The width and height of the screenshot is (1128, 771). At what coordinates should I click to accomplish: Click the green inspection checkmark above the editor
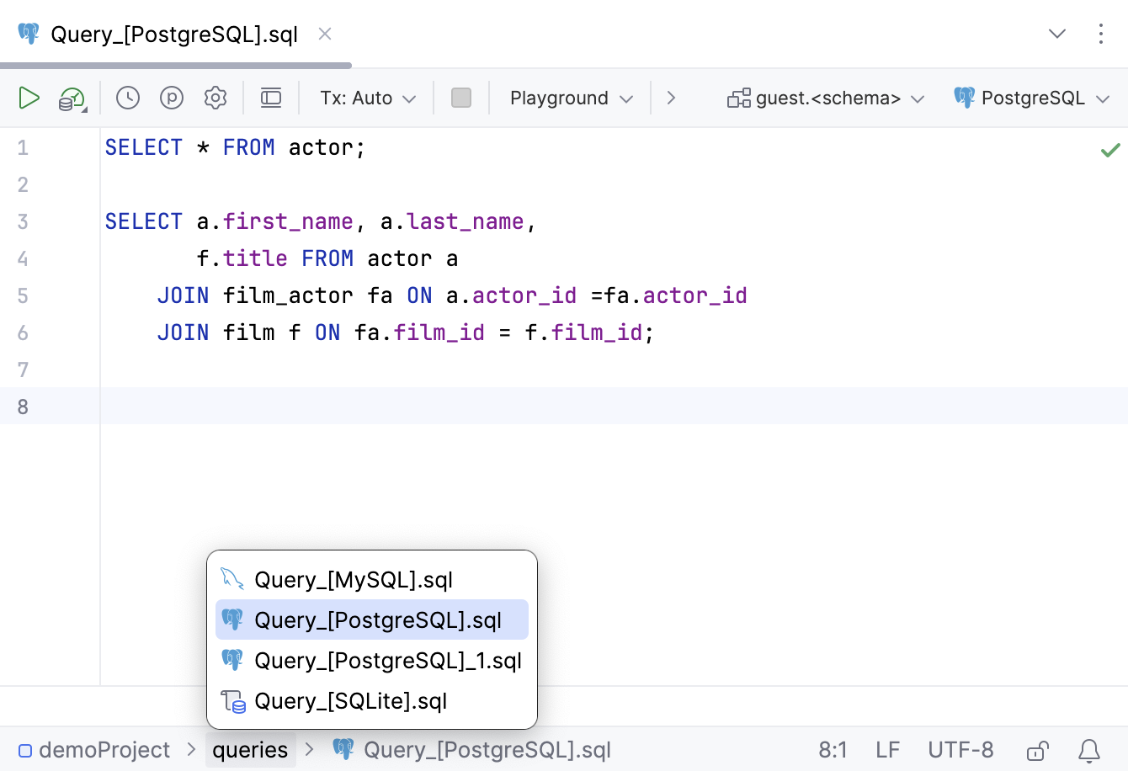[x=1109, y=150]
